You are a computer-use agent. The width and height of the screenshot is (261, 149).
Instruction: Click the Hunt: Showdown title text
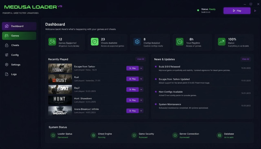83,99
